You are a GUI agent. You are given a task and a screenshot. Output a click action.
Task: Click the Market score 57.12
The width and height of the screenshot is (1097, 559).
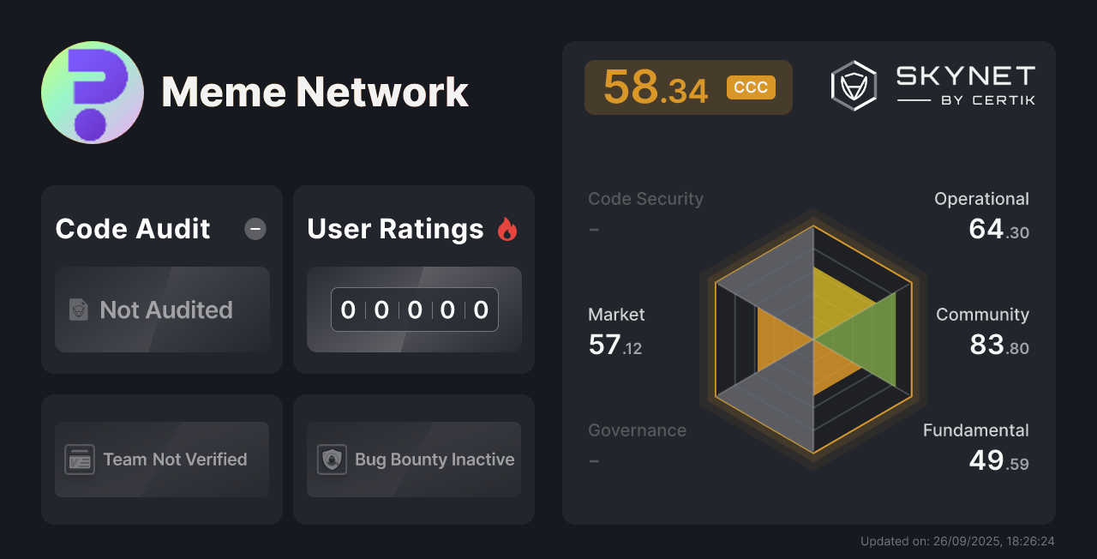pyautogui.click(x=615, y=345)
